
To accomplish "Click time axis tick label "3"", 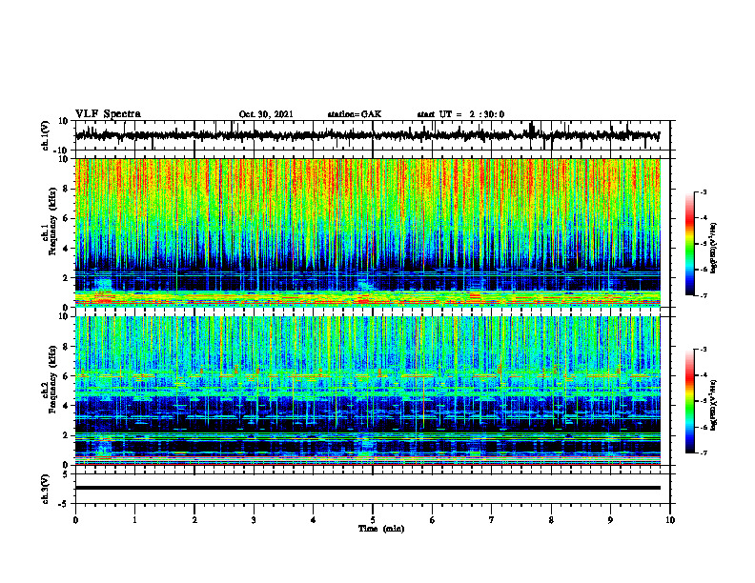I will [254, 520].
